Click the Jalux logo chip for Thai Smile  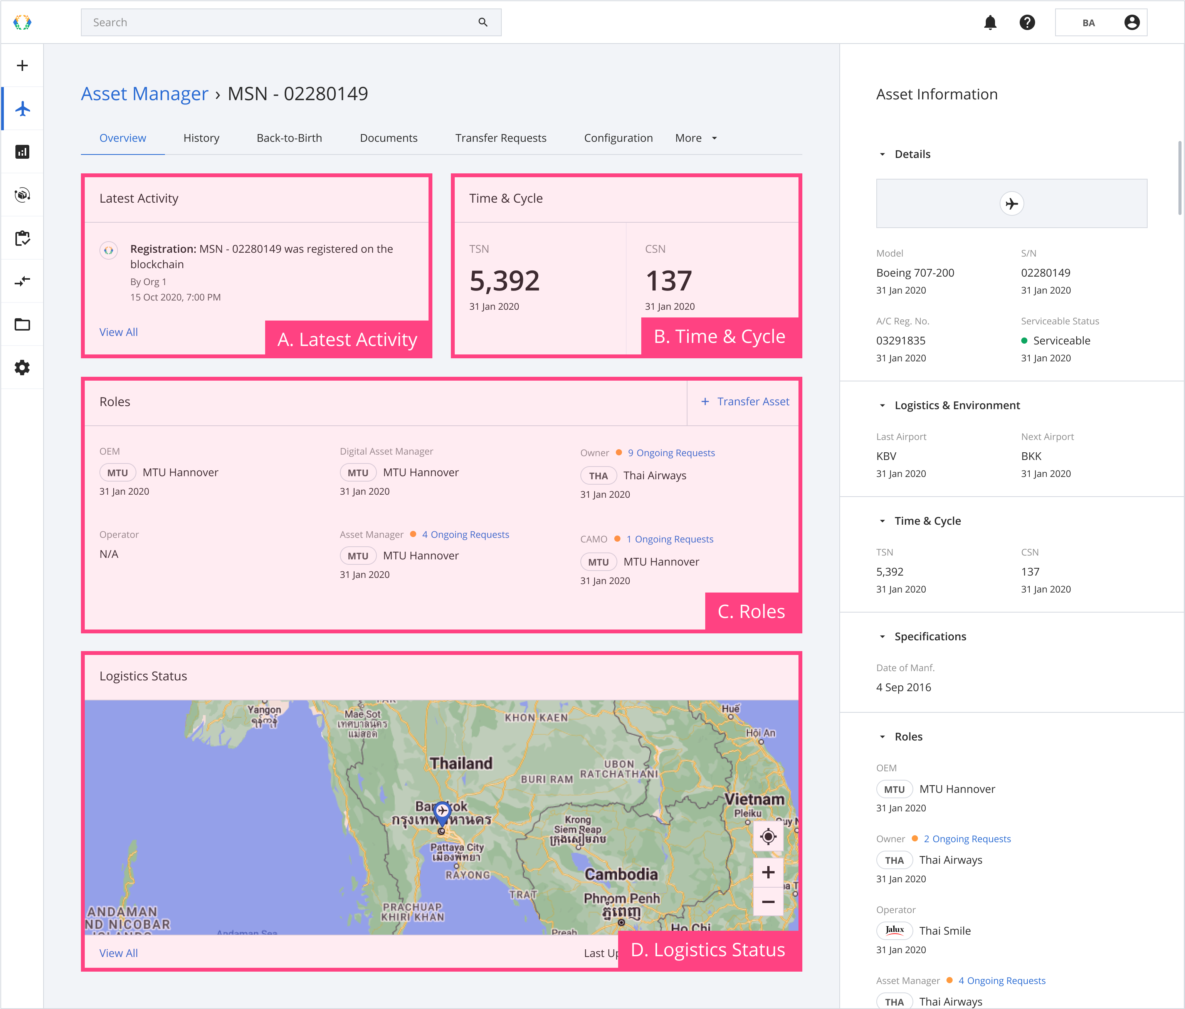pos(894,931)
